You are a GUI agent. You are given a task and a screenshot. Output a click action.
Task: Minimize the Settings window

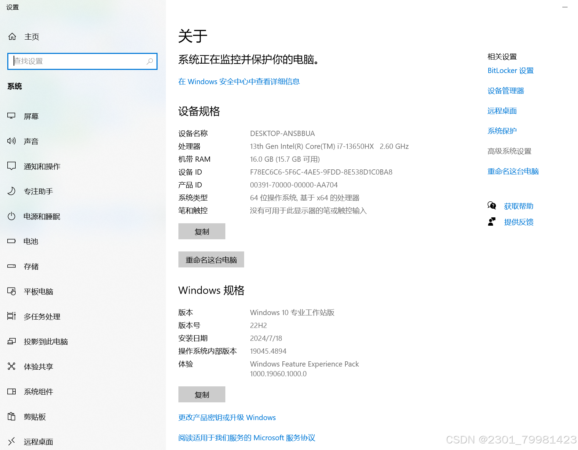click(x=565, y=7)
